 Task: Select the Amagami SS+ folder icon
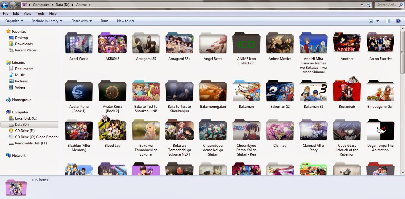[x=179, y=43]
